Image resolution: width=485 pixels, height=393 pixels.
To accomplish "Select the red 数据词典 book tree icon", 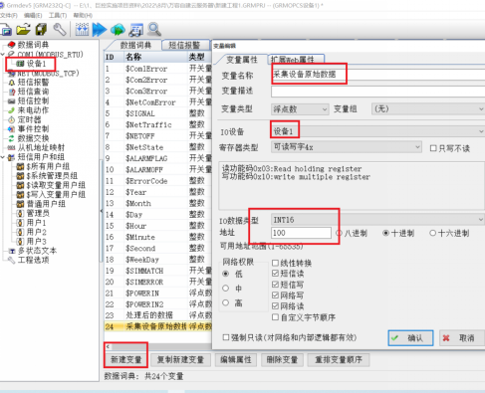I will click(12, 45).
